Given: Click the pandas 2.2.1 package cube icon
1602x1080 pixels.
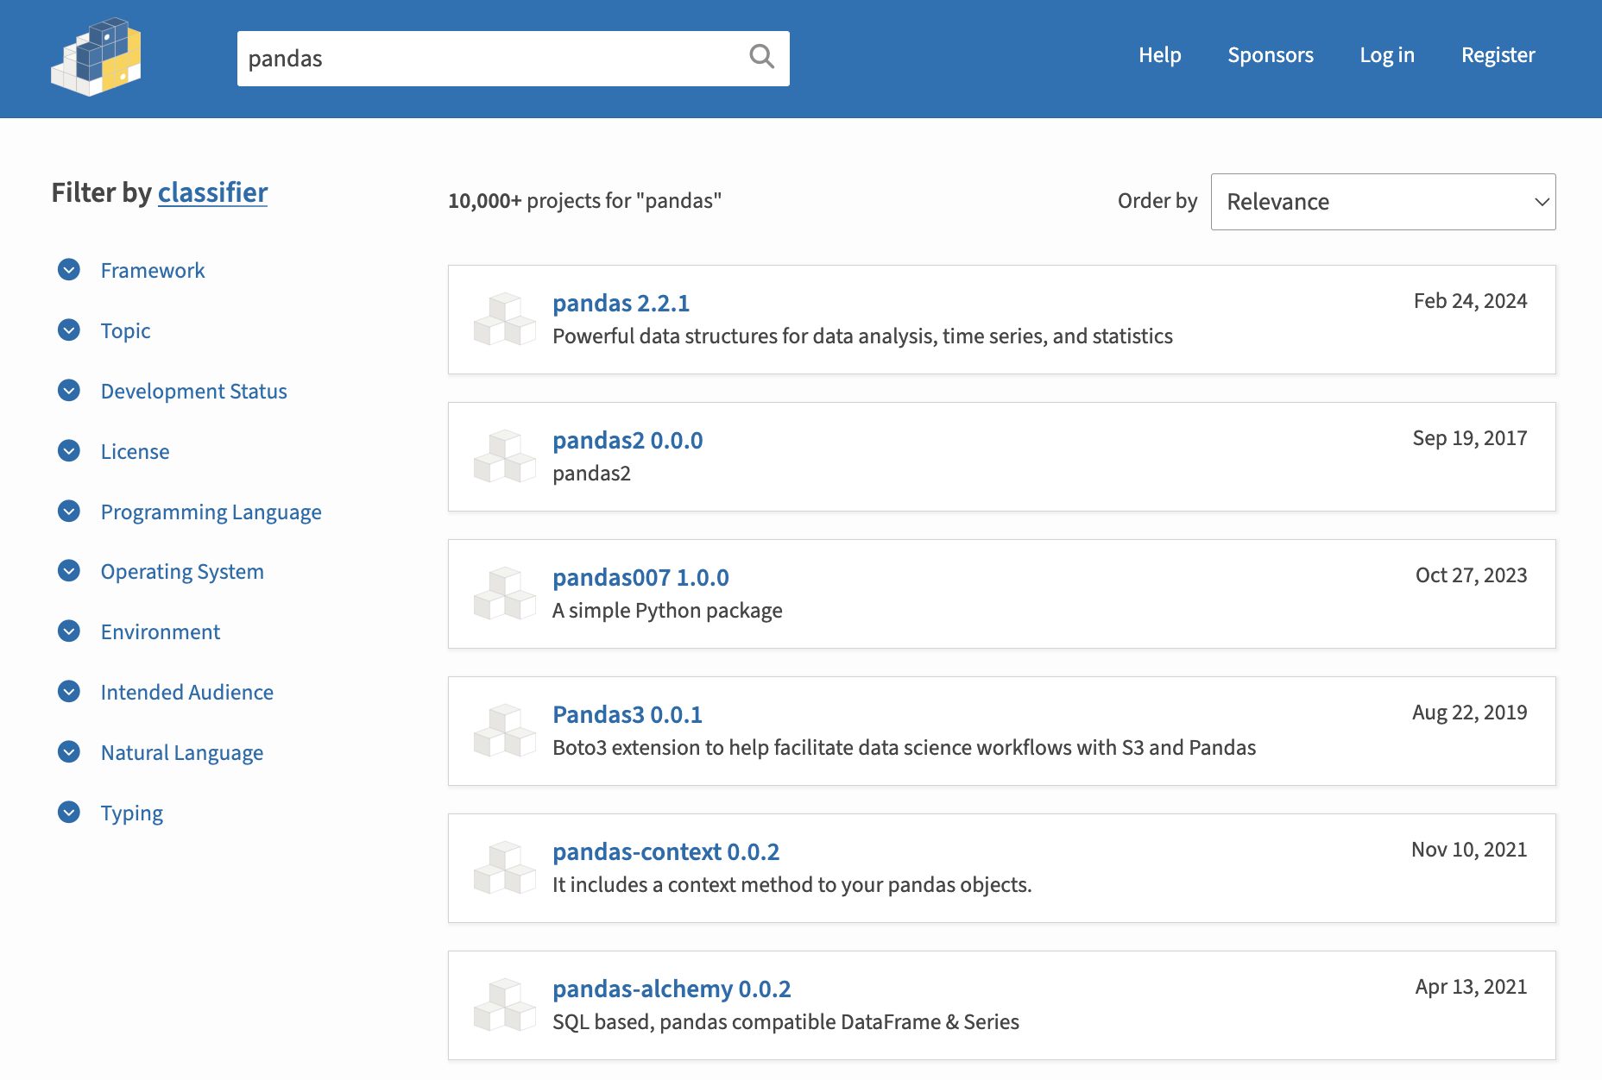Looking at the screenshot, I should coord(505,319).
